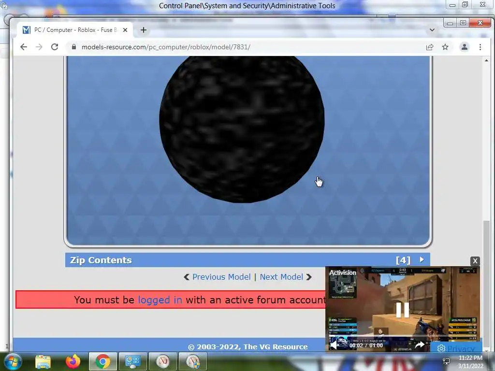Click the ad share arrow icon
The height and width of the screenshot is (371, 495).
coord(420,345)
